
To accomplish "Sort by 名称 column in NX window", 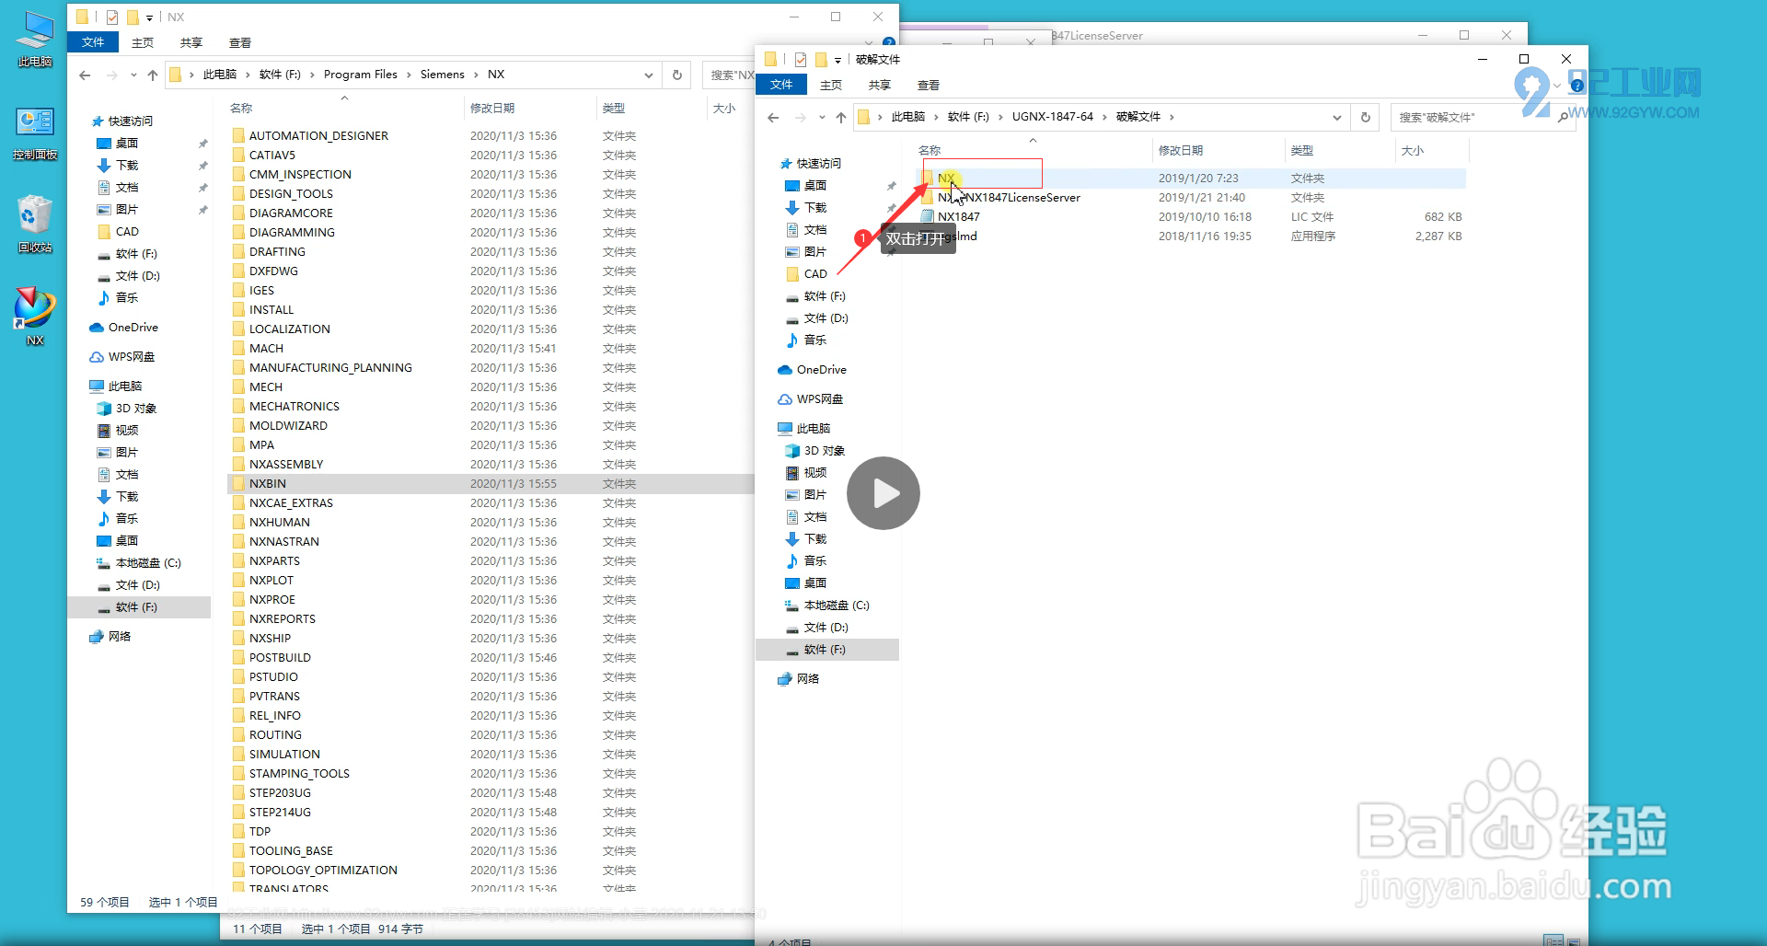I will pos(241,108).
